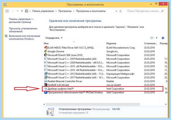Image resolution: width=171 pixels, height=120 pixels.
Task: Go up one folder level
Action: [22, 11]
